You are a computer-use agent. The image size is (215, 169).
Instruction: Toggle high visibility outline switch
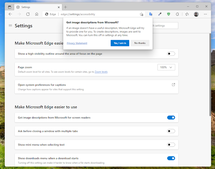[x=171, y=54]
